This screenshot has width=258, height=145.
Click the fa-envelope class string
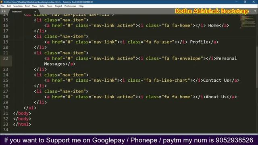pyautogui.click(x=182, y=58)
